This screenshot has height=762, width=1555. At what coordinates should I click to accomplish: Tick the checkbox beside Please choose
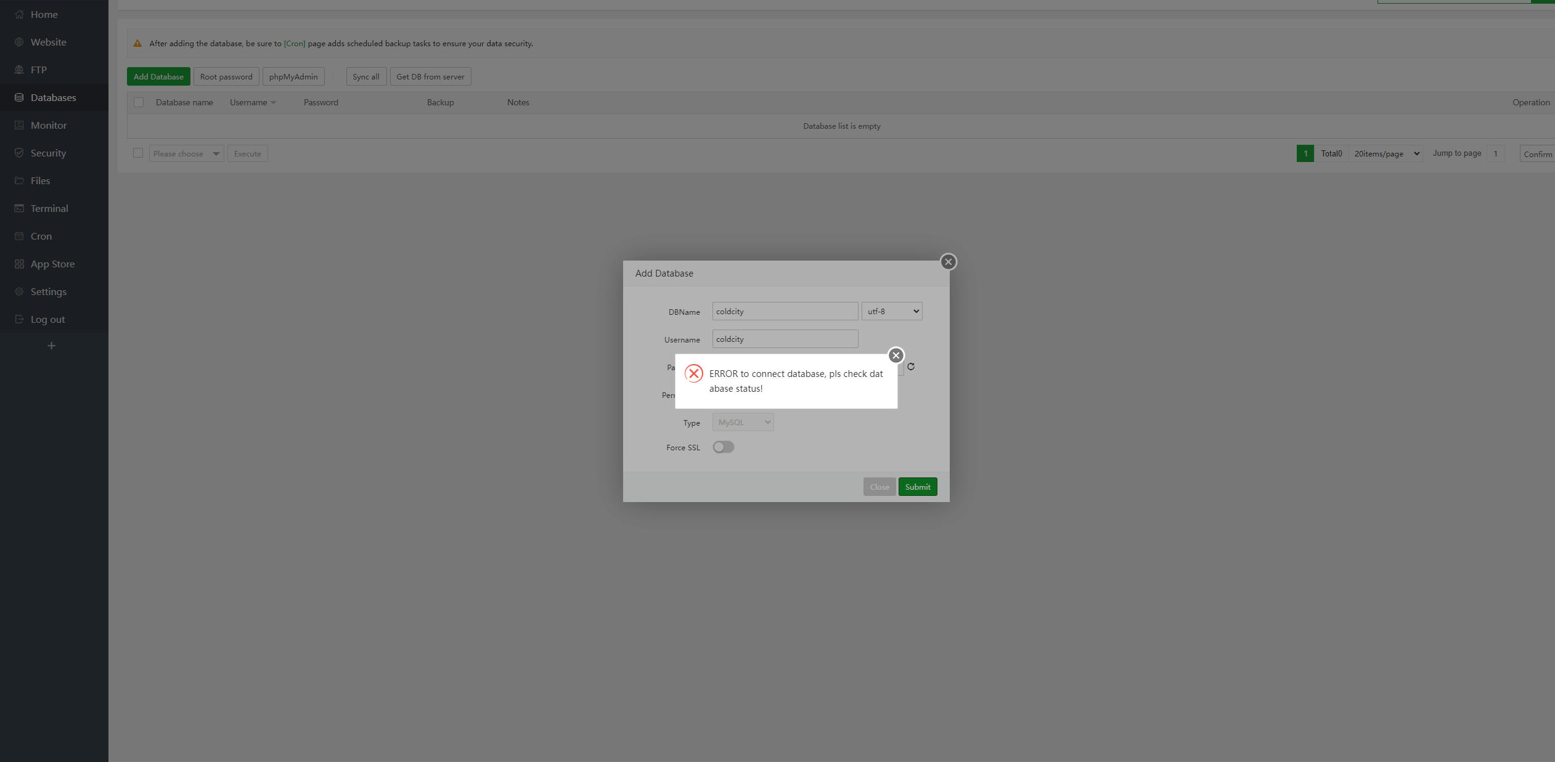(138, 153)
